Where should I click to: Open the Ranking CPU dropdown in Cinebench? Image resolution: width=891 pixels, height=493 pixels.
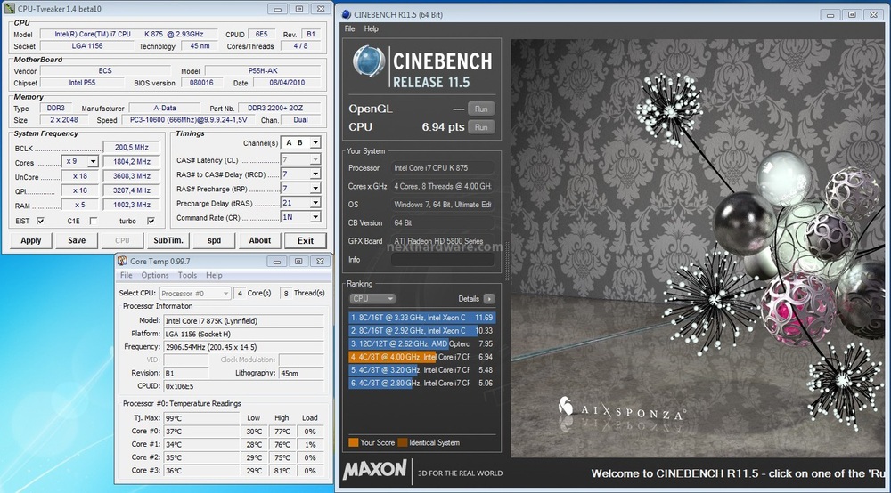[x=372, y=298]
